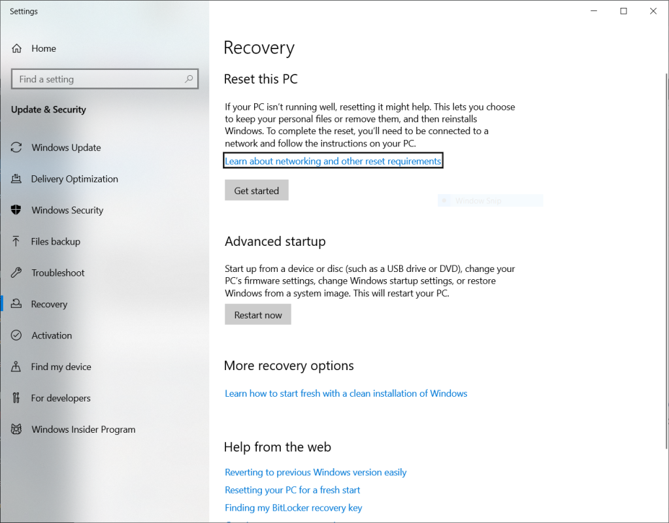The height and width of the screenshot is (523, 669).
Task: Open clean installation of Windows link
Action: (x=346, y=393)
